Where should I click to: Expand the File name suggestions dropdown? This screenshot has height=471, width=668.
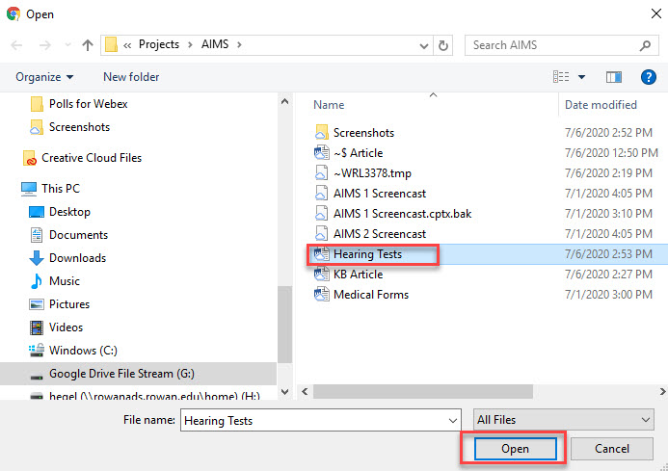[453, 421]
